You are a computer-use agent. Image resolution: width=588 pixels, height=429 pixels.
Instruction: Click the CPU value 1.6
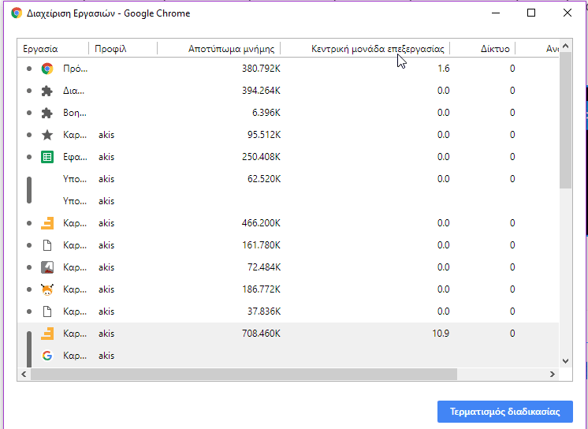(443, 69)
